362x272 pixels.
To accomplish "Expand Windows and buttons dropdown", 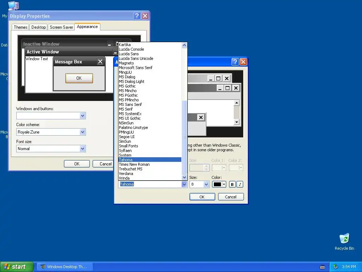I will pos(83,116).
